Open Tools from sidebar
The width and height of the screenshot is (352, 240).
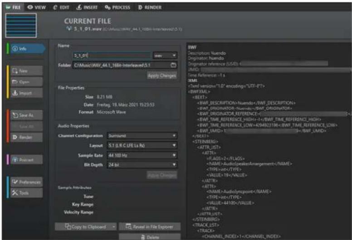coord(26,193)
